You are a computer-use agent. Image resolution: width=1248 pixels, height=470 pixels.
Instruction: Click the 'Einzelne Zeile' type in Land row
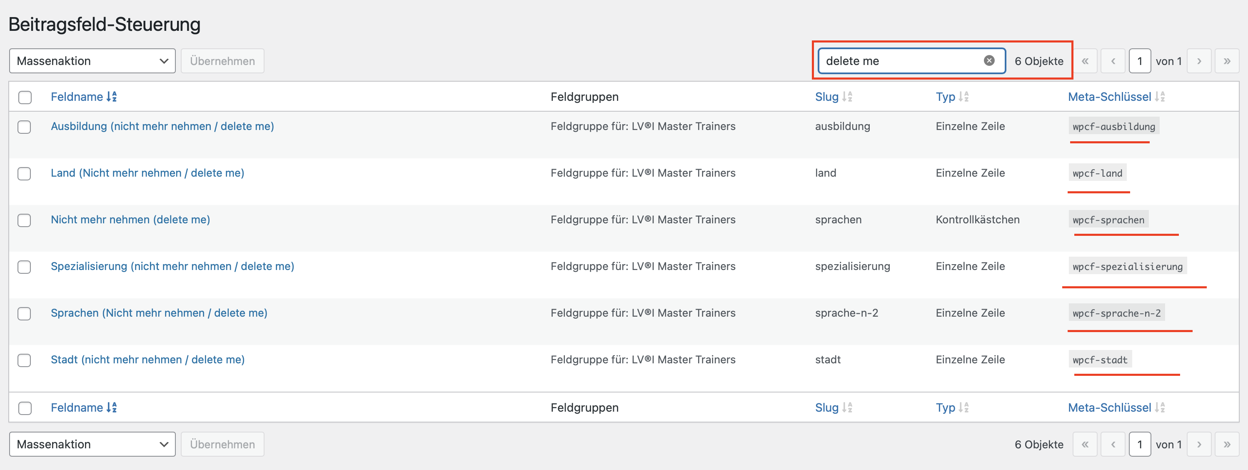point(971,173)
